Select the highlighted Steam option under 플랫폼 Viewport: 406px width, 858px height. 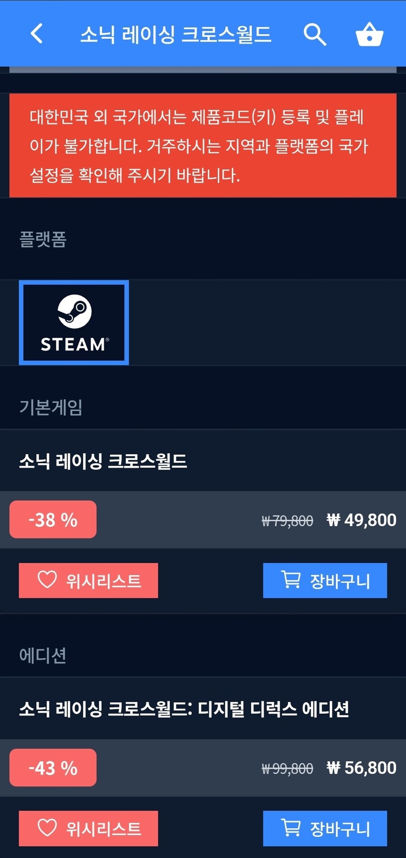coord(74,322)
